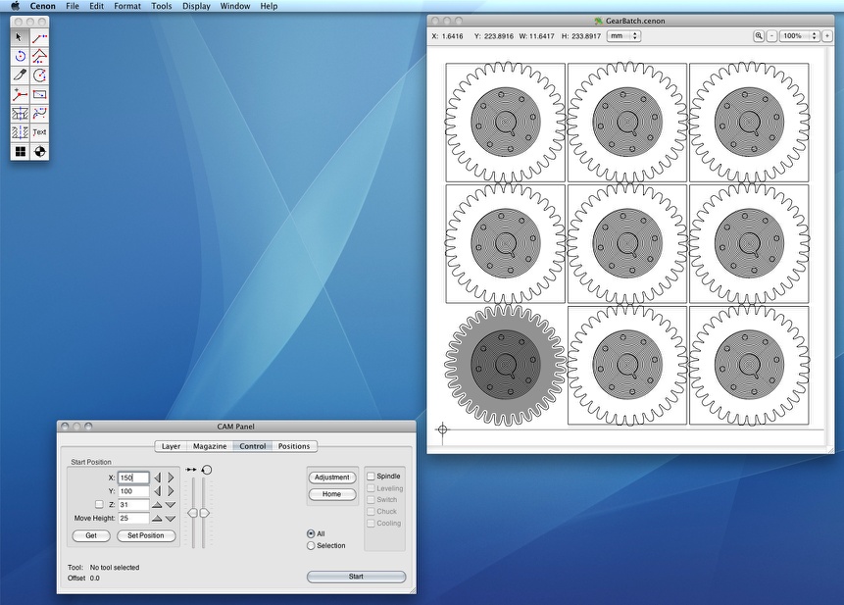
Task: Select the arrow selection tool
Action: click(20, 37)
